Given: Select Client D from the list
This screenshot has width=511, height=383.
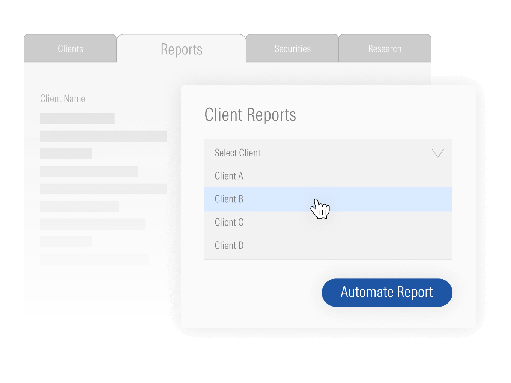Looking at the screenshot, I should pyautogui.click(x=229, y=245).
